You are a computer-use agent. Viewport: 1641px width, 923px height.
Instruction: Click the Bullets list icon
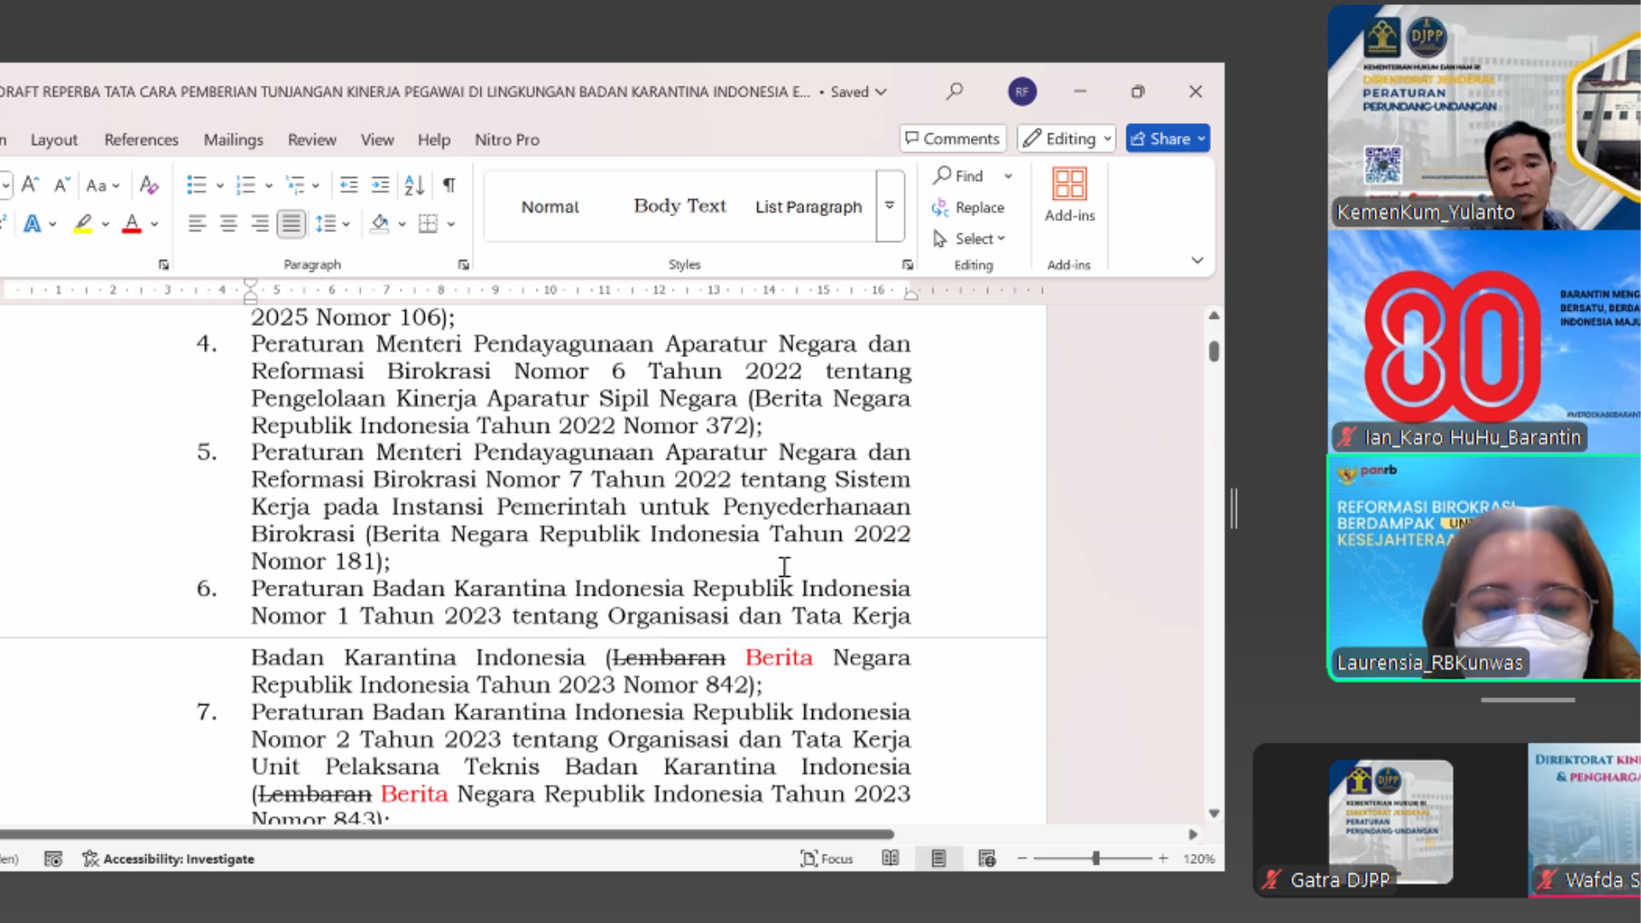(197, 185)
